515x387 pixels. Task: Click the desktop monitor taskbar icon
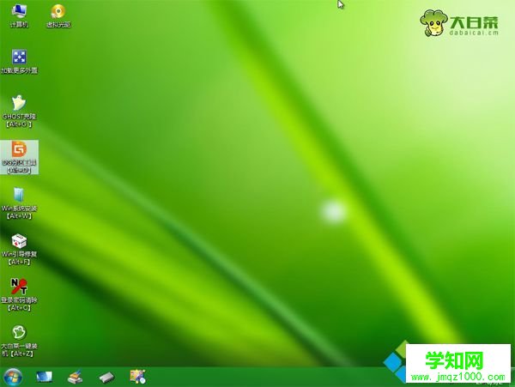(x=45, y=377)
